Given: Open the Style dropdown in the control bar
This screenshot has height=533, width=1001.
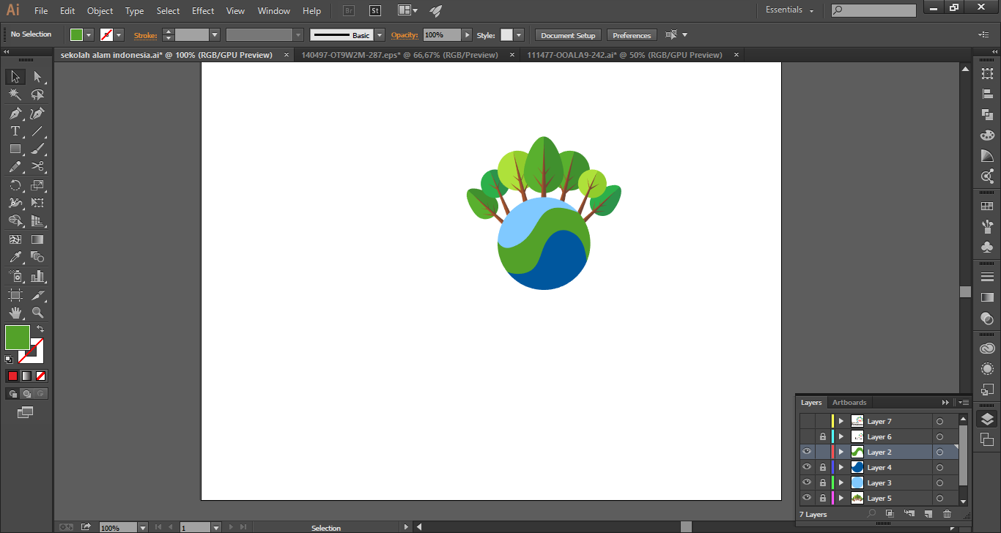Looking at the screenshot, I should (x=518, y=34).
